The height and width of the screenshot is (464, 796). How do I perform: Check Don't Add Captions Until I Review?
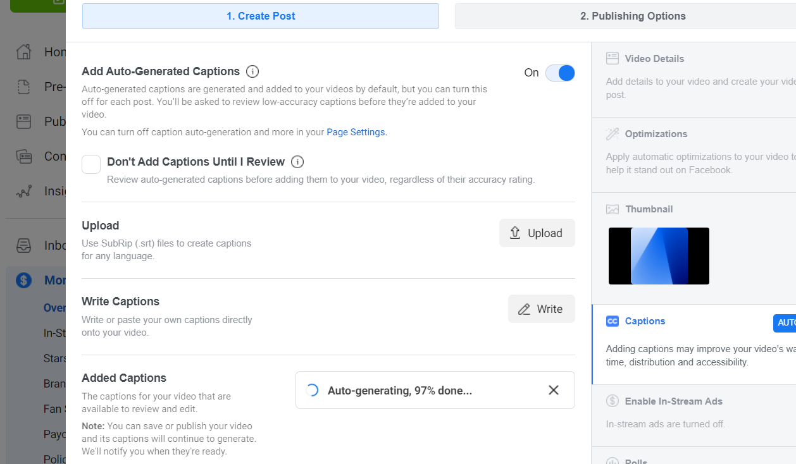point(91,164)
